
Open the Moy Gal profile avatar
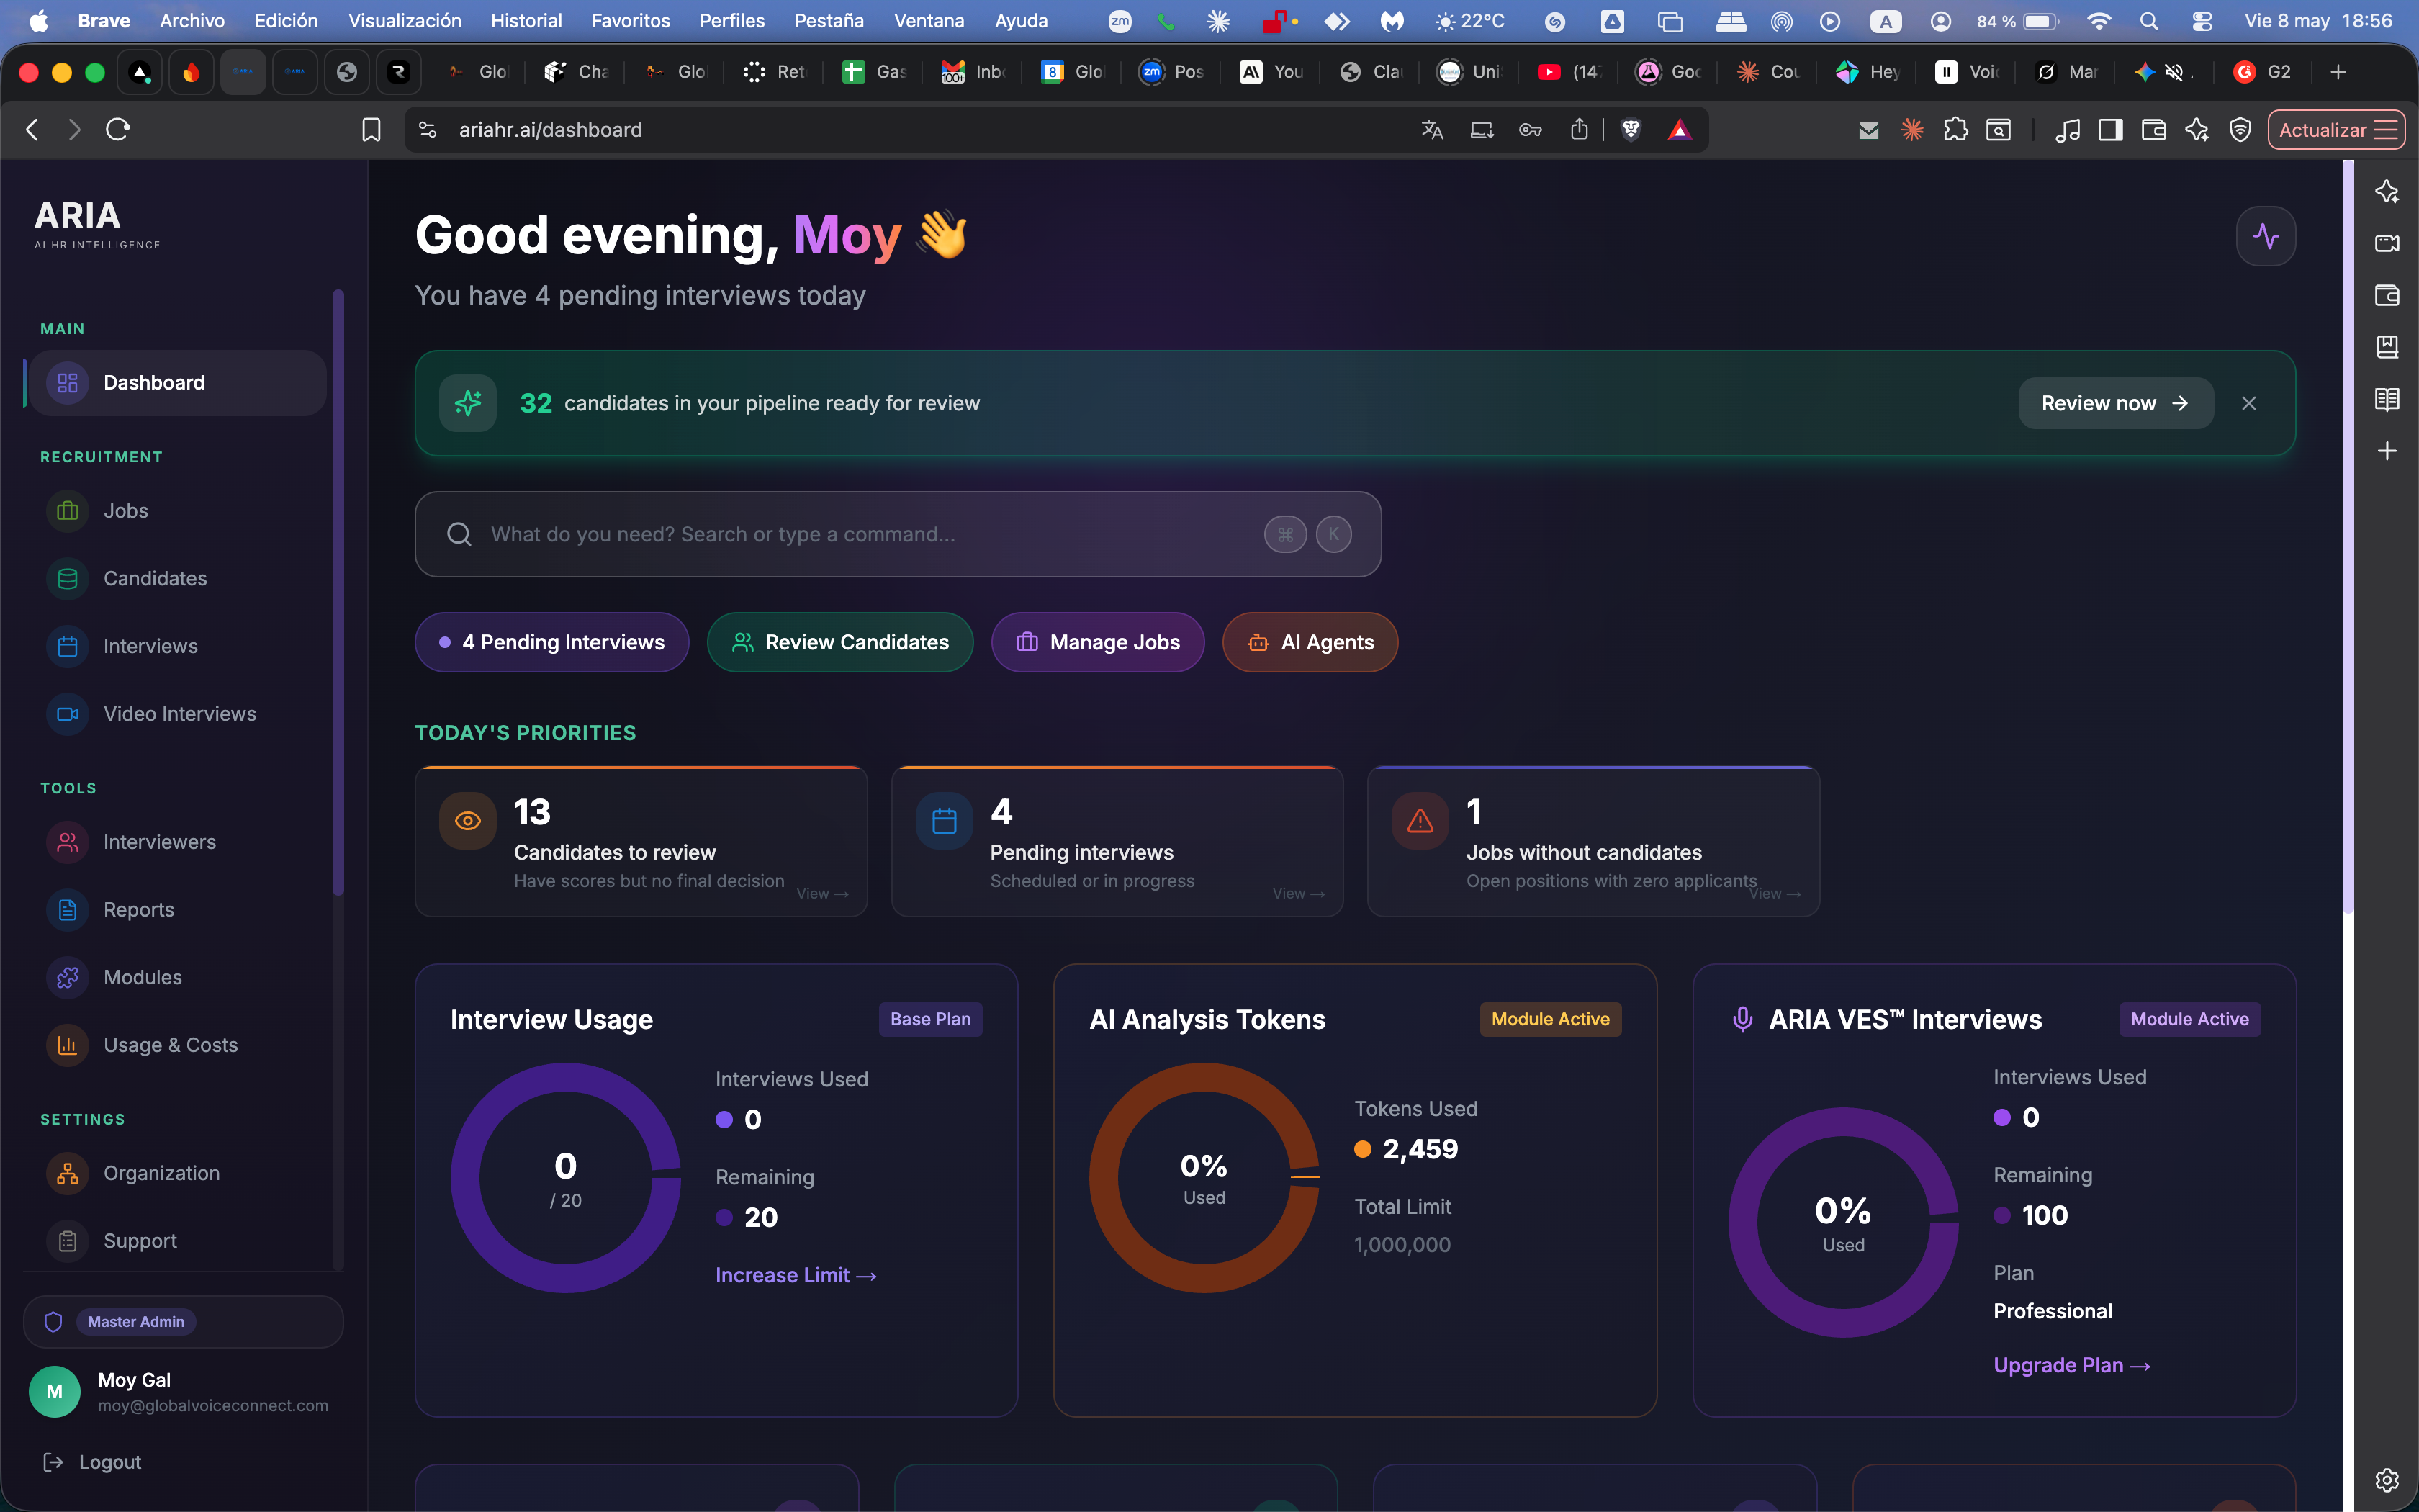[55, 1391]
